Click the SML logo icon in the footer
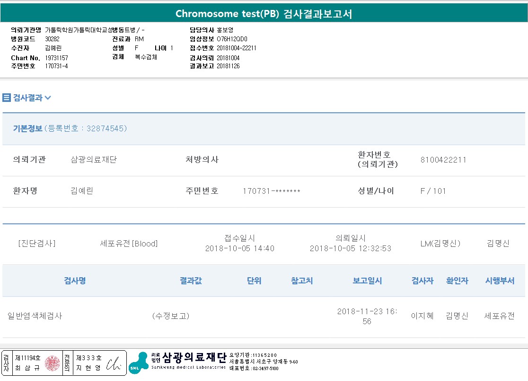The height and width of the screenshot is (381, 528). click(139, 363)
